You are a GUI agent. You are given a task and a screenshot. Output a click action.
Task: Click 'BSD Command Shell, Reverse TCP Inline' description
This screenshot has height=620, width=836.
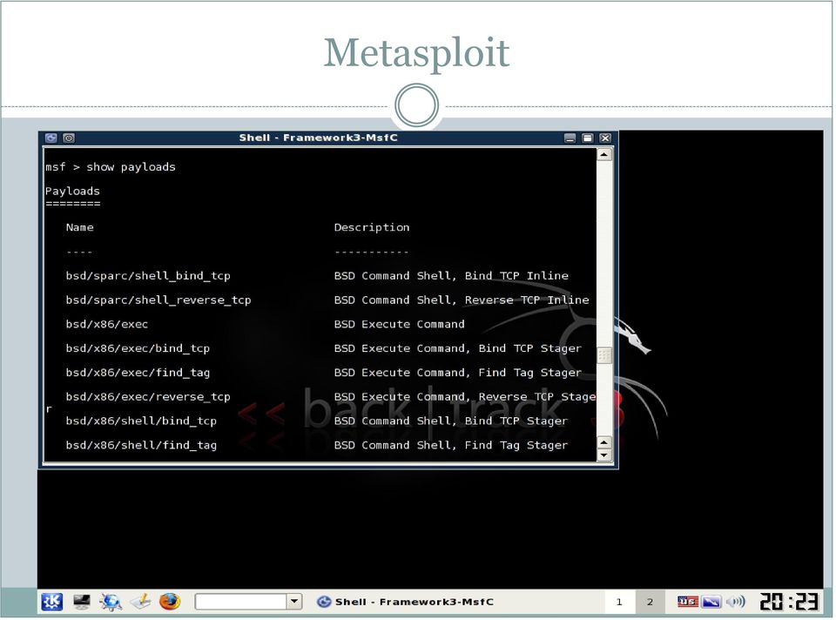click(462, 300)
